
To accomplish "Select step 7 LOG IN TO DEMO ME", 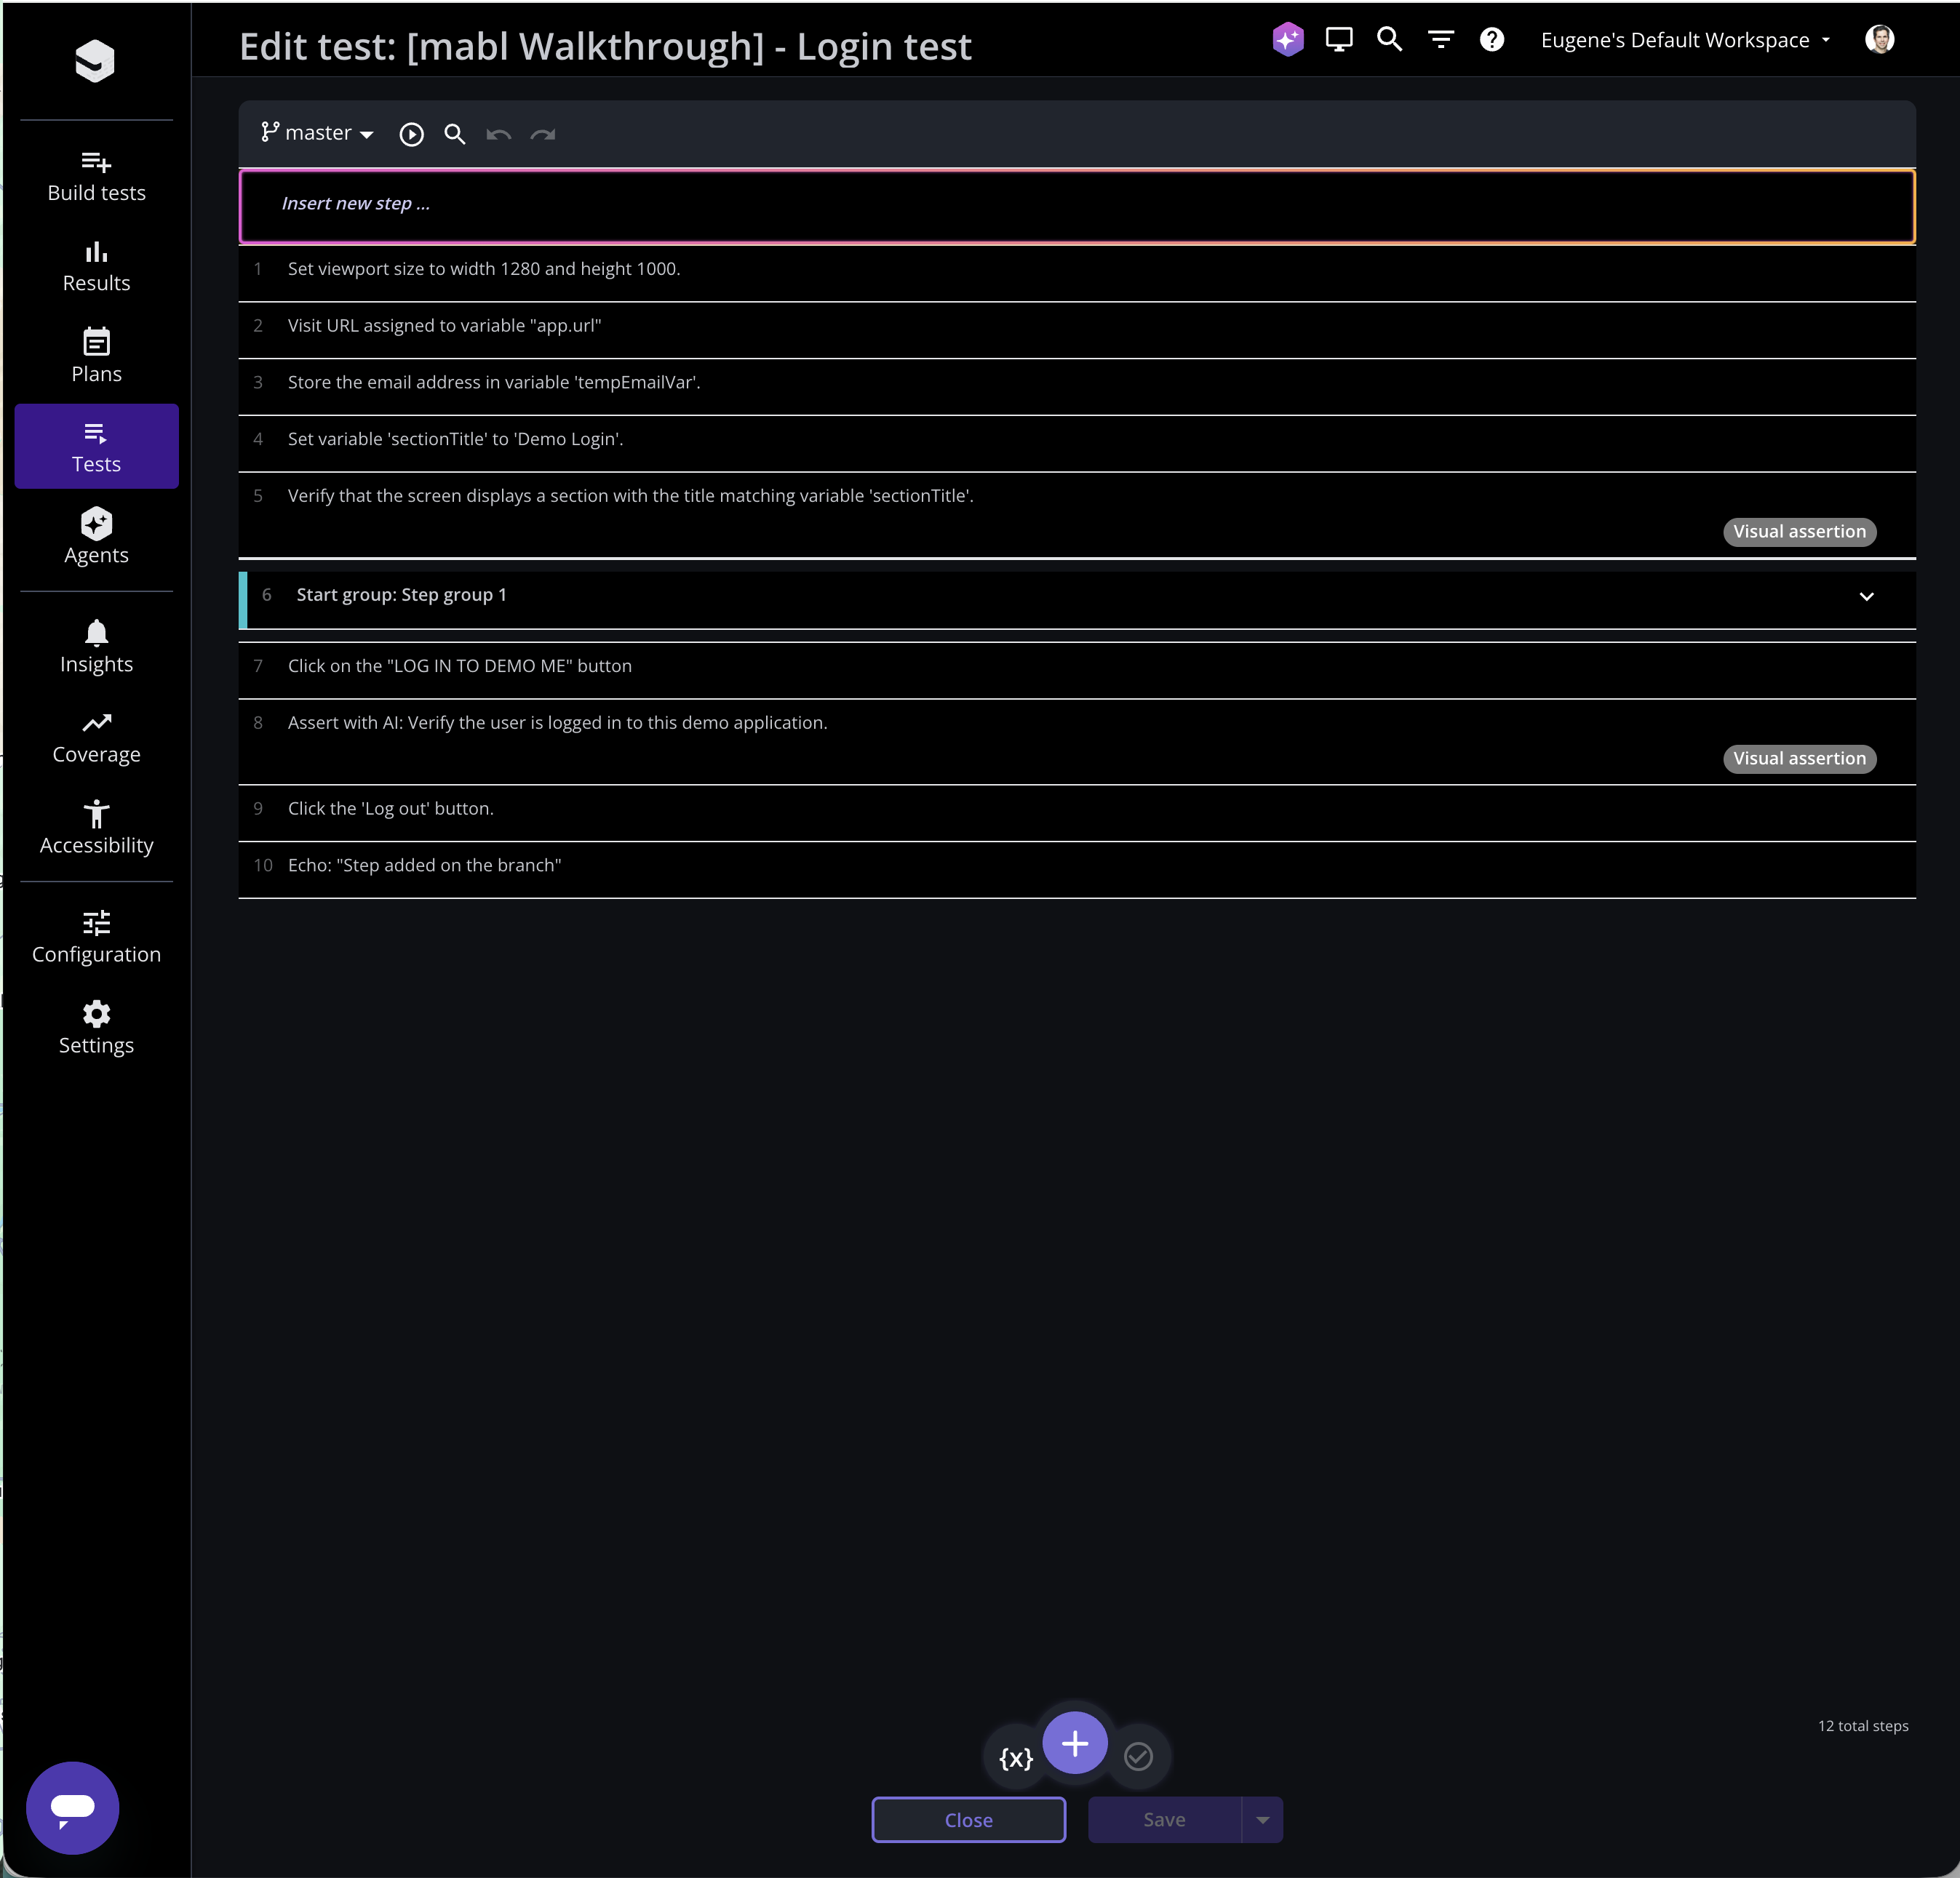I will pyautogui.click(x=1077, y=670).
